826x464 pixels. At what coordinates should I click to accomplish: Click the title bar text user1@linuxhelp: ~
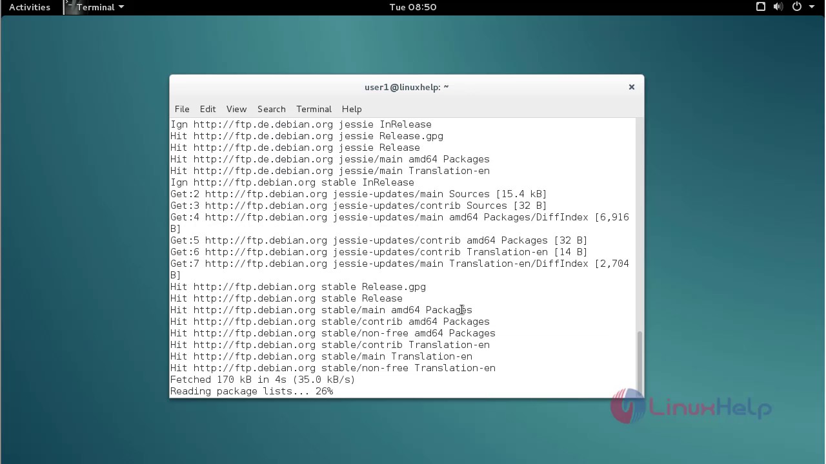click(x=407, y=87)
